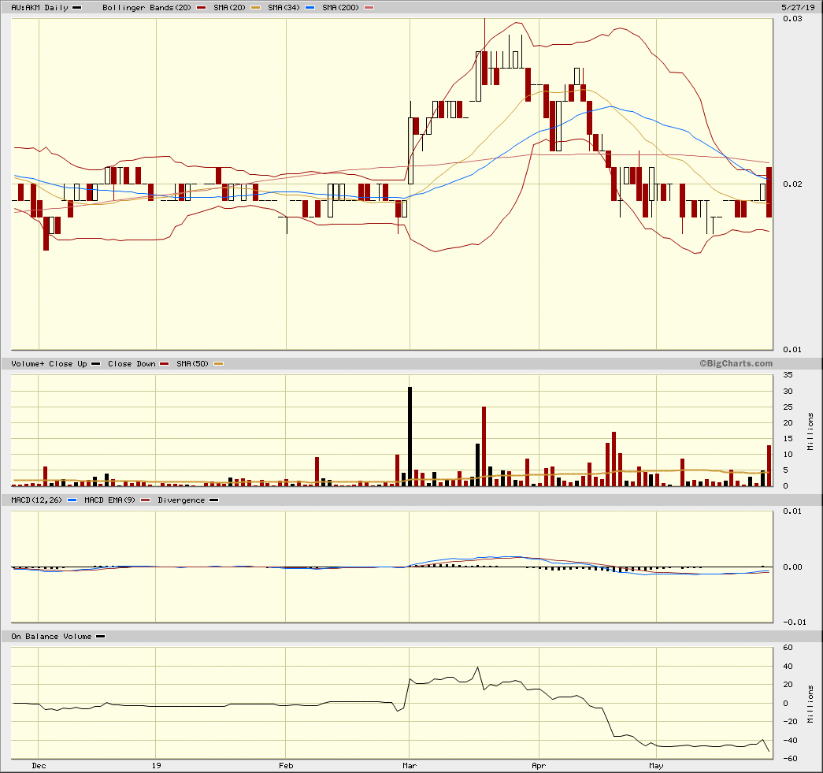Click the SMA(50) volume legend label
This screenshot has width=823, height=773.
(193, 364)
